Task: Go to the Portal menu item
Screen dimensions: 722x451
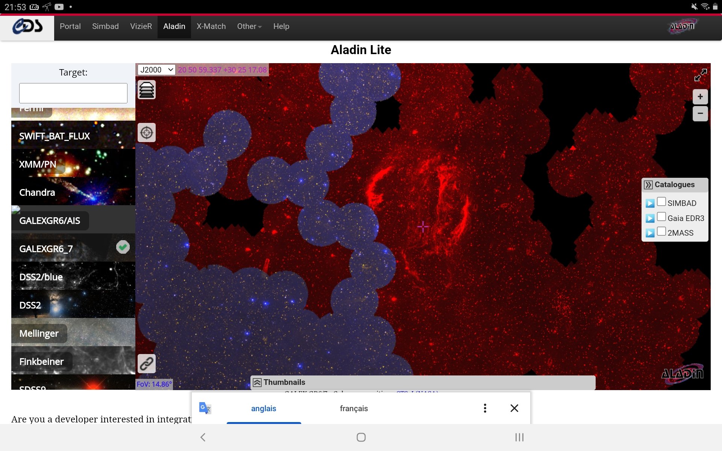Action: [x=70, y=27]
